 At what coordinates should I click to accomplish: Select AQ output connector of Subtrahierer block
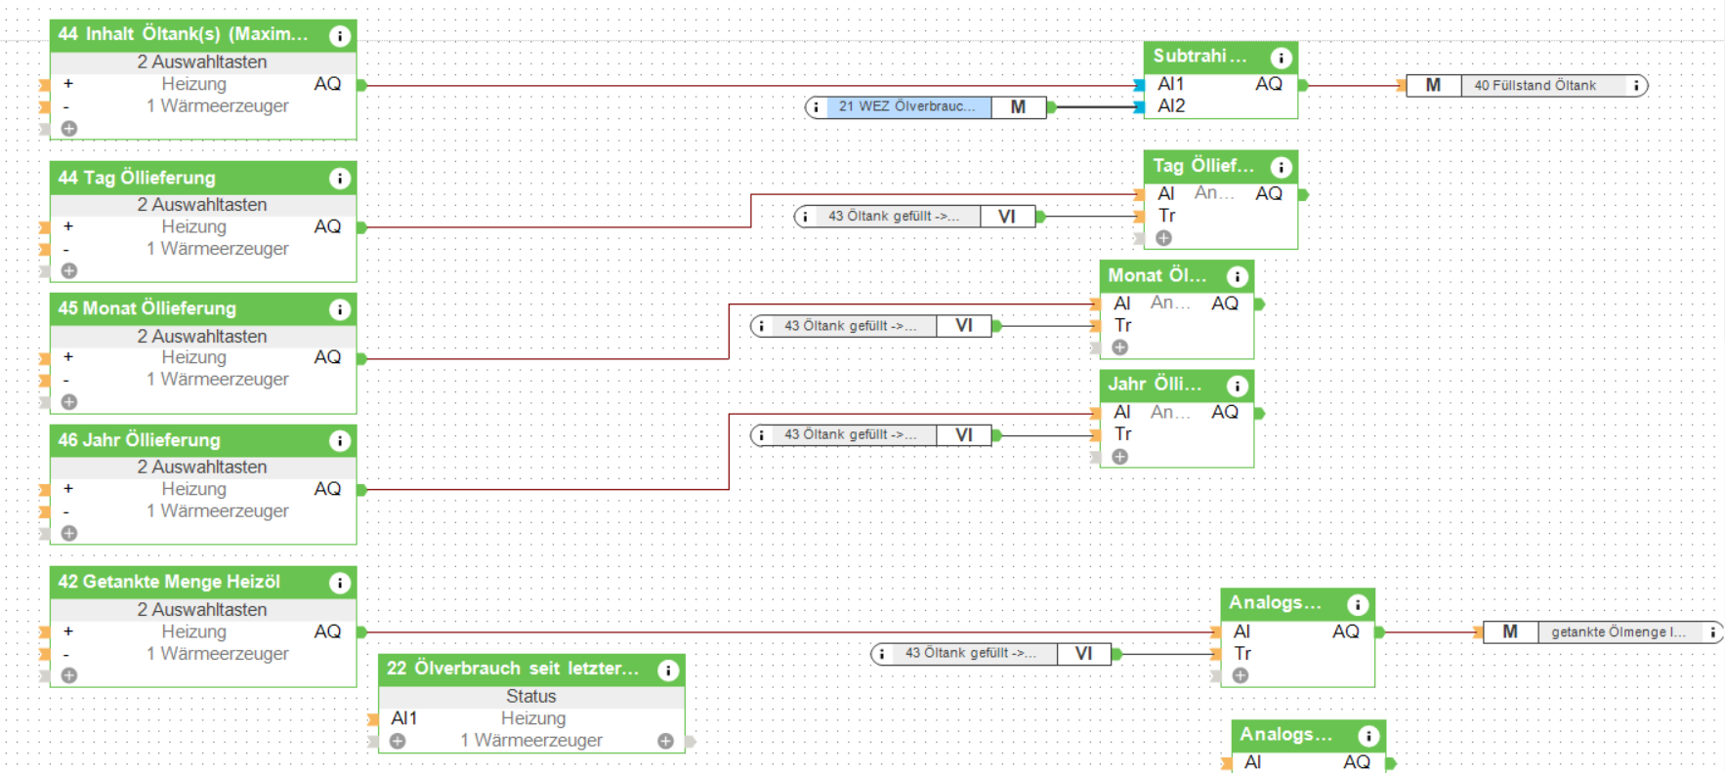point(1303,85)
